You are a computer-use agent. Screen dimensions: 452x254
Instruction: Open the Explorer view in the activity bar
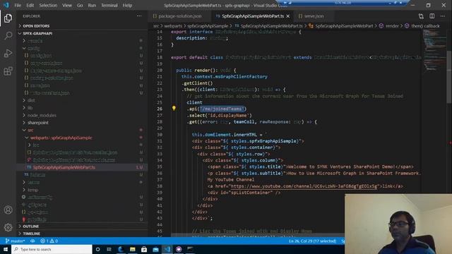click(x=8, y=18)
